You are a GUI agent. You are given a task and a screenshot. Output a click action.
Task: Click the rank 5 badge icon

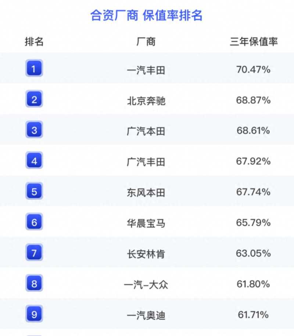point(34,191)
